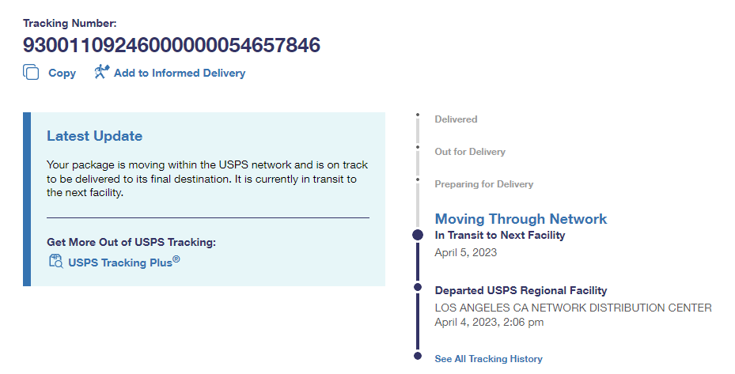735x374 pixels.
Task: Click the Moving Through Network heading
Action: tap(521, 219)
